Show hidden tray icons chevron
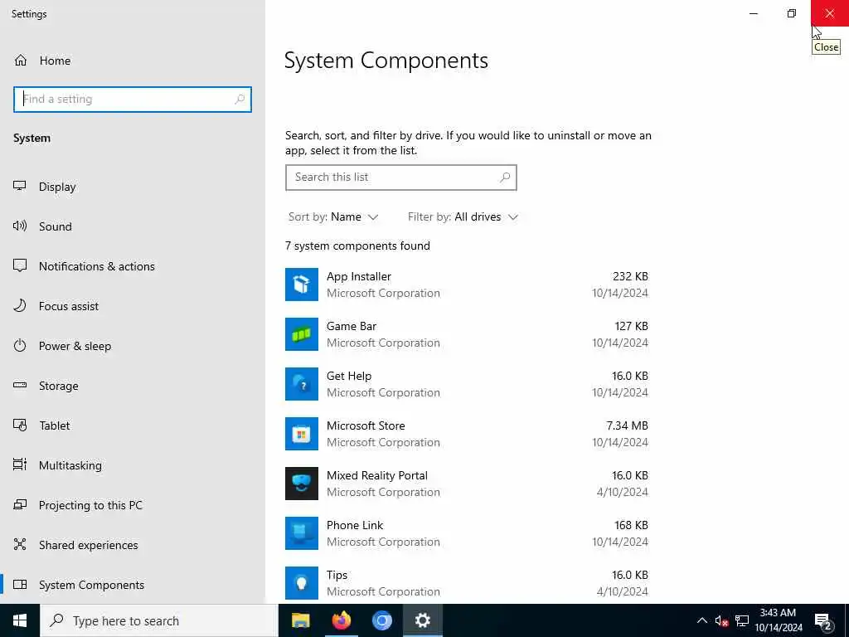Screen dimensions: 849x637 701,620
